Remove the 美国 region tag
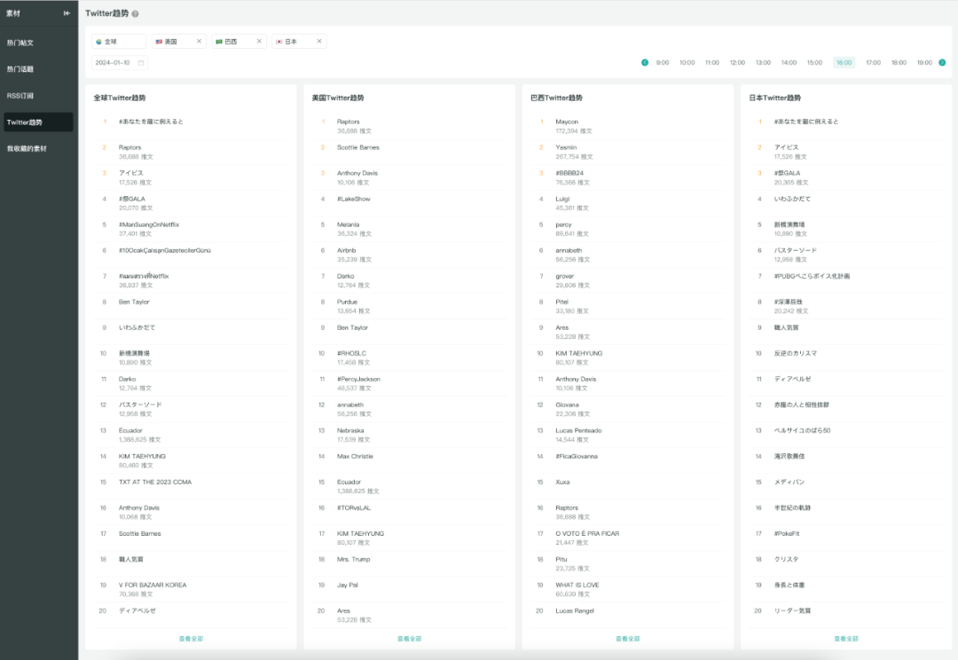 point(199,42)
